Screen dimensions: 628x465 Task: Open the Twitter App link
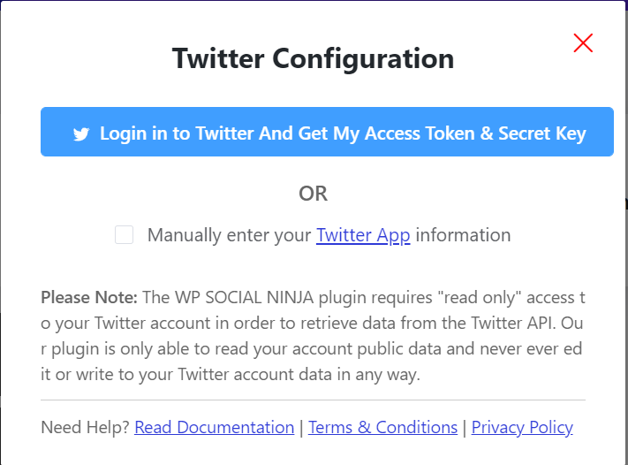363,235
